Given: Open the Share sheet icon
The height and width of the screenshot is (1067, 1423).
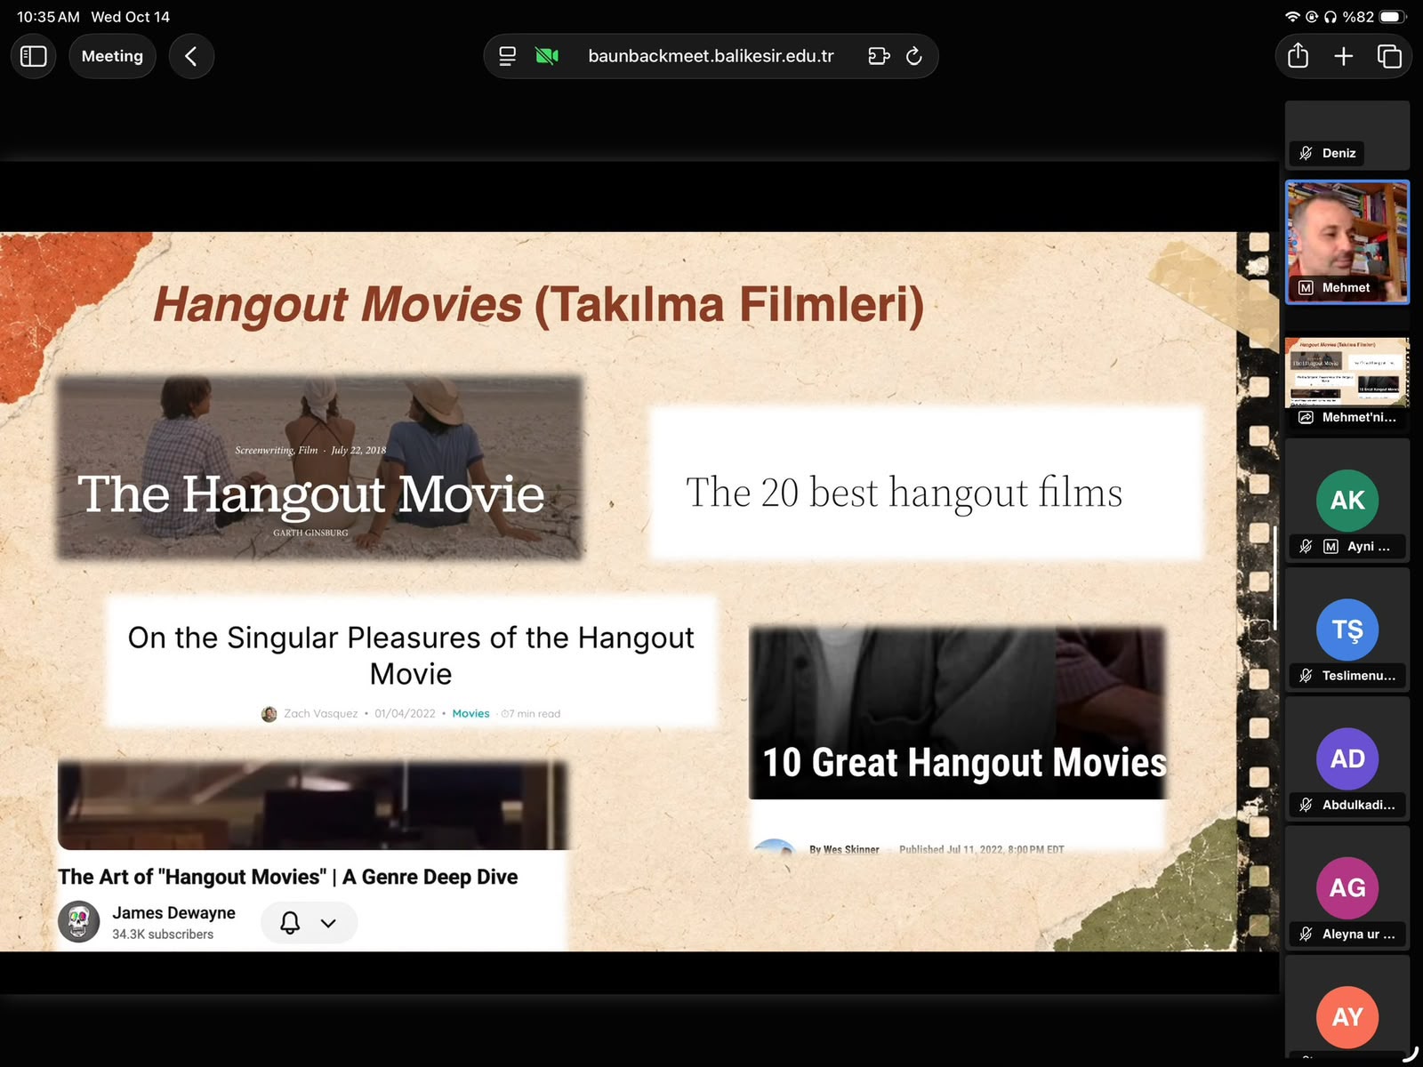Looking at the screenshot, I should 1298,55.
